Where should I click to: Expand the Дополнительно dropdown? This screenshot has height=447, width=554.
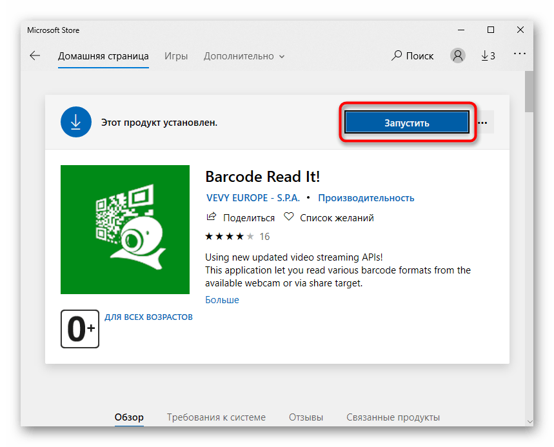[244, 56]
